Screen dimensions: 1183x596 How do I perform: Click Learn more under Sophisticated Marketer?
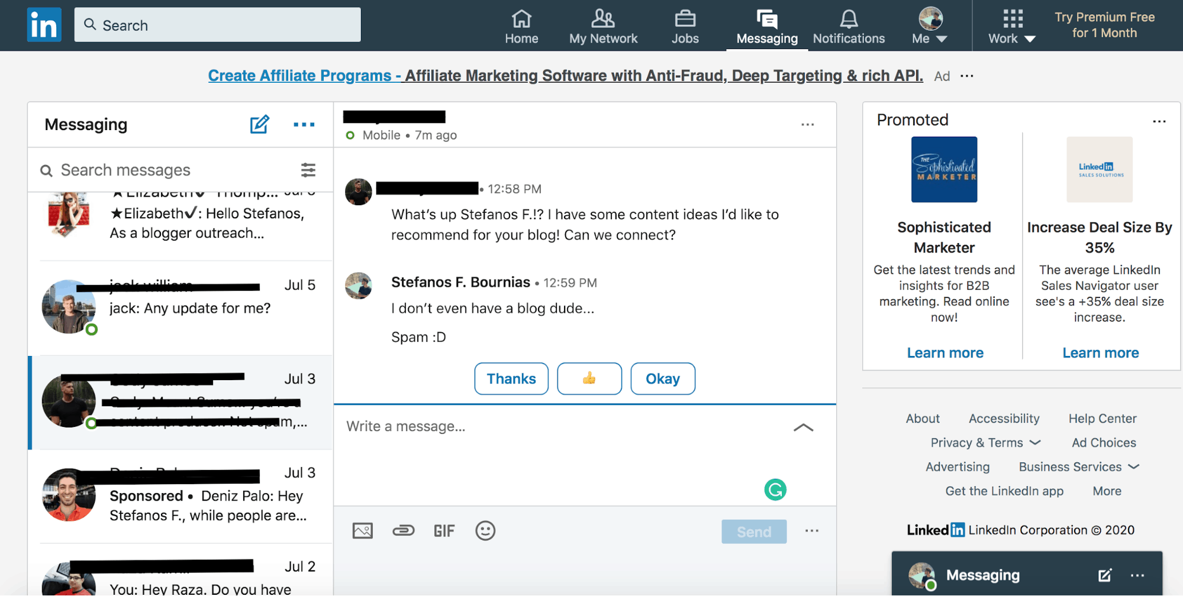point(945,353)
